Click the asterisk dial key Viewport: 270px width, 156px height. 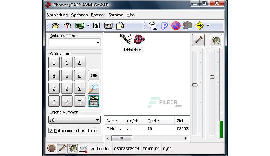coord(54,101)
